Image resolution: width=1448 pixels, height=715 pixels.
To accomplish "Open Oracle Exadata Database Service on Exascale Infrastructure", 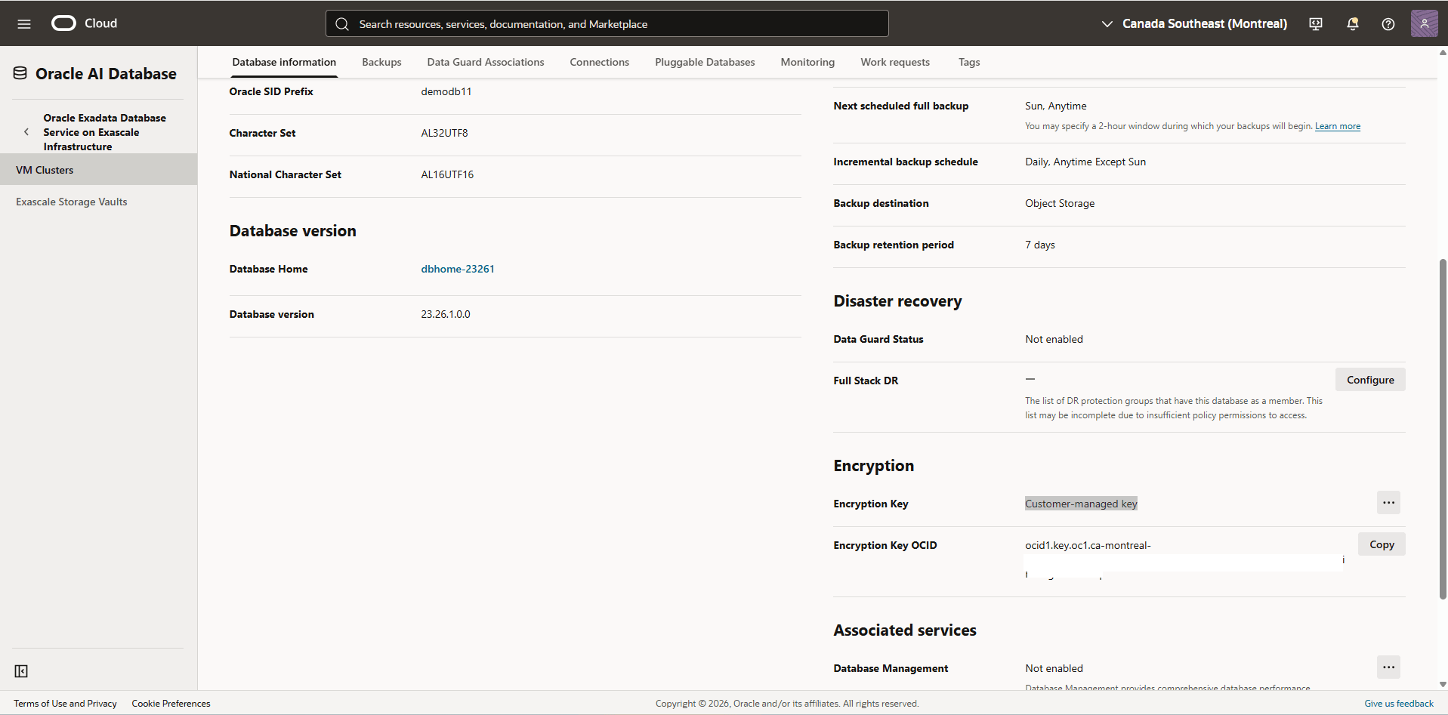I will 104,132.
